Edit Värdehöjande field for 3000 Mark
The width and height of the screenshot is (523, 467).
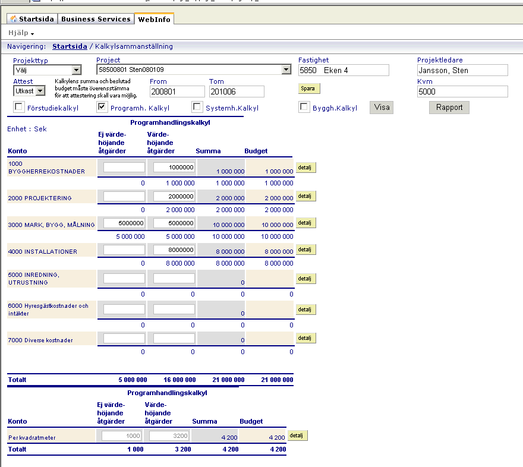[x=174, y=223]
